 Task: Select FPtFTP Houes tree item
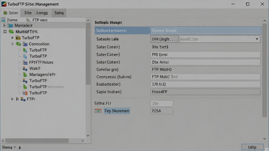click(x=41, y=62)
